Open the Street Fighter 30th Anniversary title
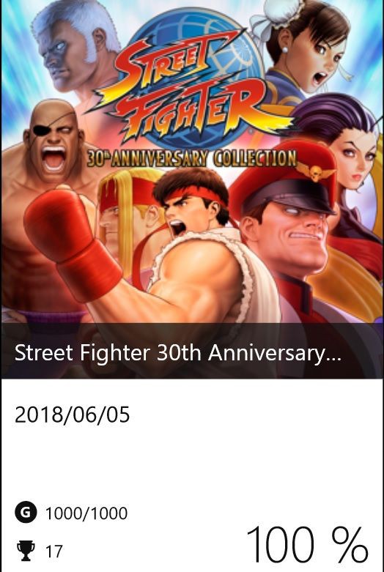 click(178, 354)
